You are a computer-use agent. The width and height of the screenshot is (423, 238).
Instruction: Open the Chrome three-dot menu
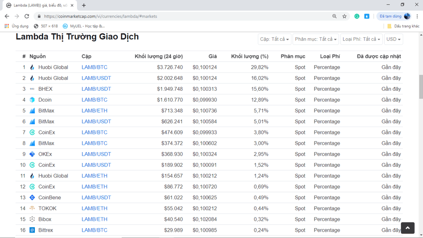417,16
